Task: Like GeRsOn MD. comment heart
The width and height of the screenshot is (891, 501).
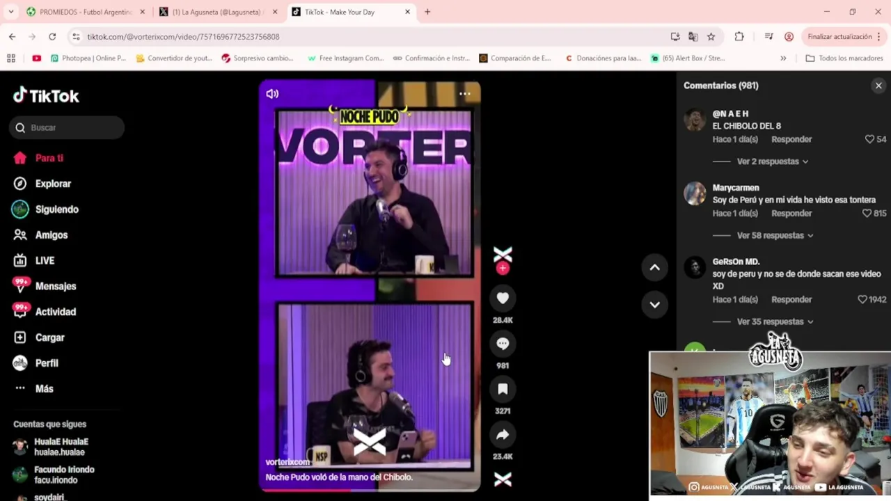Action: [862, 299]
